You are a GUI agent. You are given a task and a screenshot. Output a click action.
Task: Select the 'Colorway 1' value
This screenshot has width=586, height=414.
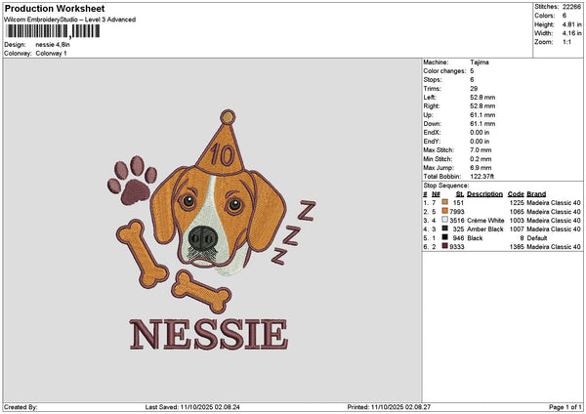51,54
